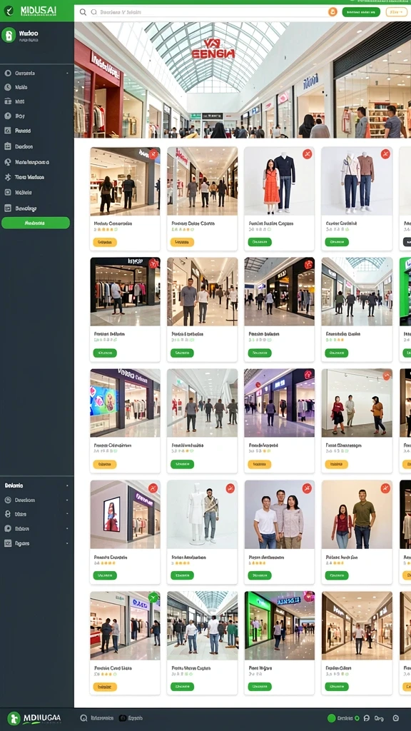Click the chat bubble icon in bottom bar
This screenshot has height=731, width=411.
366,718
